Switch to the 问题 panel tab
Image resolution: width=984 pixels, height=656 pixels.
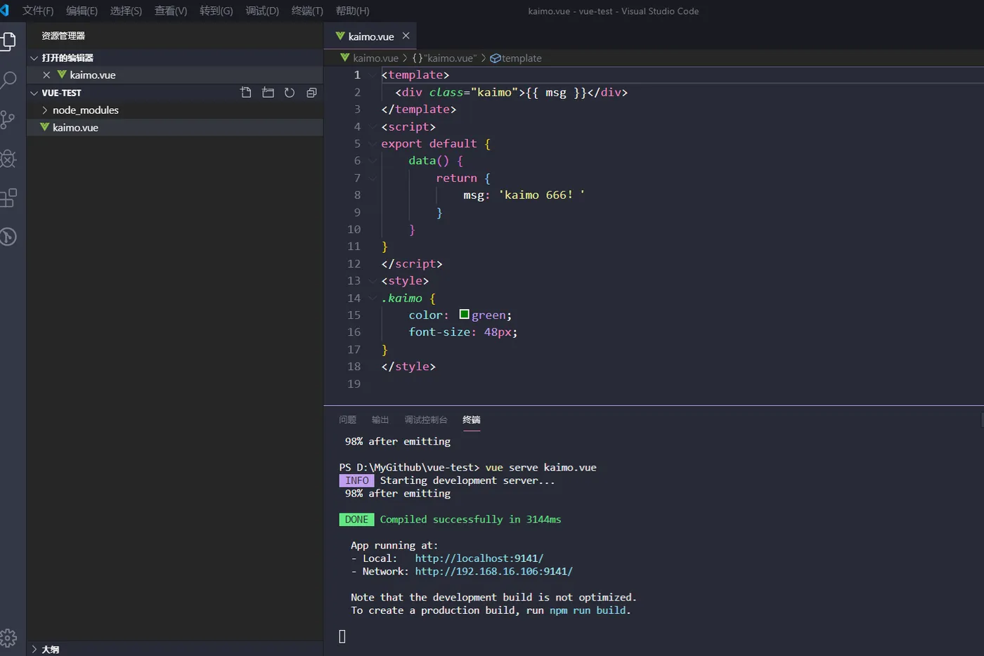348,419
